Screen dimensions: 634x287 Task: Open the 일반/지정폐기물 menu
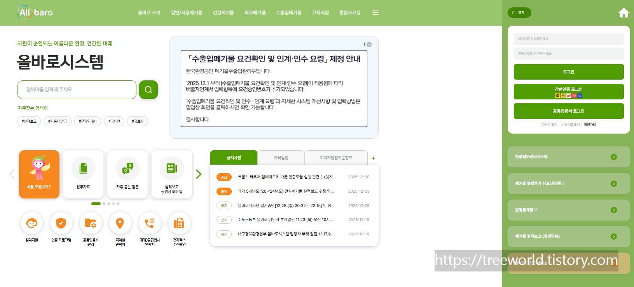pos(187,13)
